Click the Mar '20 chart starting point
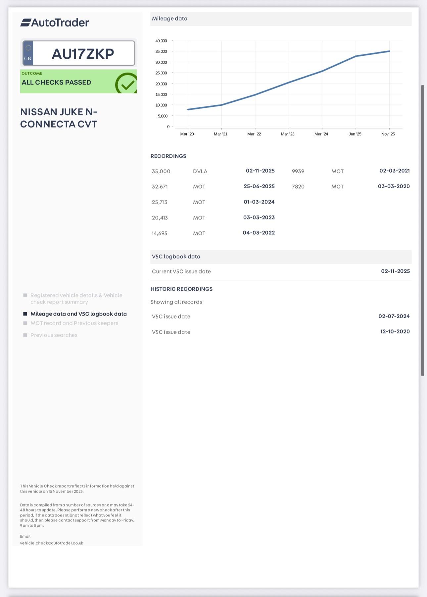The height and width of the screenshot is (597, 427). coord(188,109)
